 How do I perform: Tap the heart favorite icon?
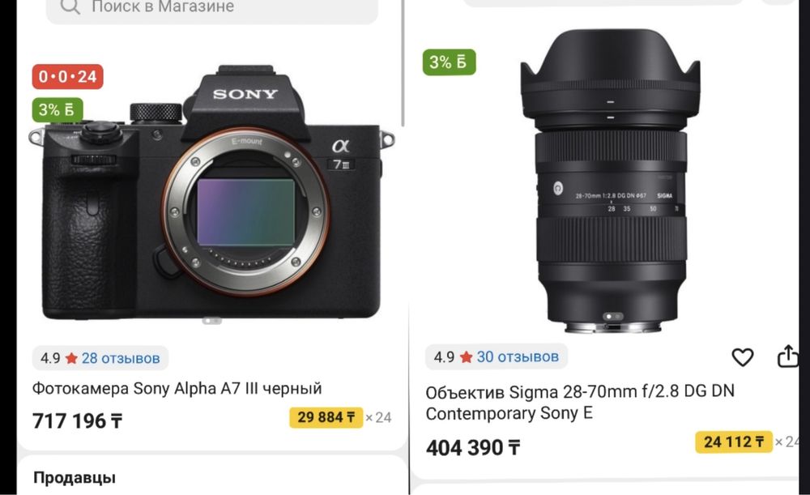[x=742, y=357]
